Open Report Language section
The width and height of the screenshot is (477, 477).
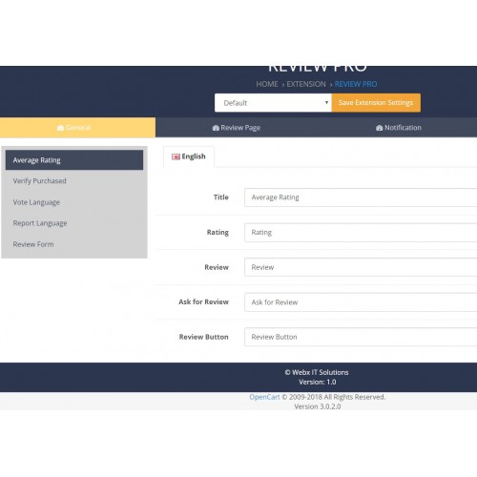[x=74, y=223]
